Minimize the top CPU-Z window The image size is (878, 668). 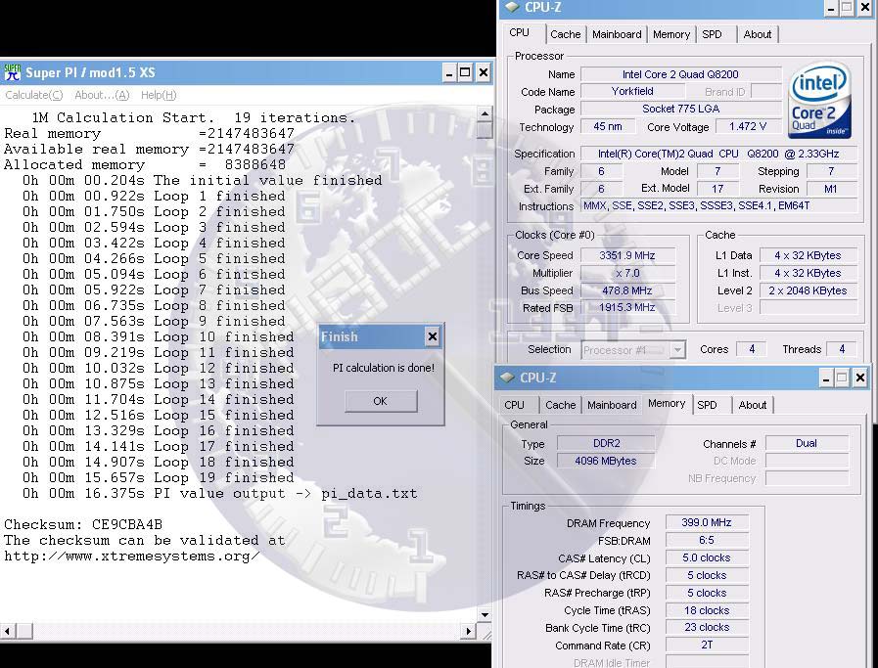click(831, 8)
